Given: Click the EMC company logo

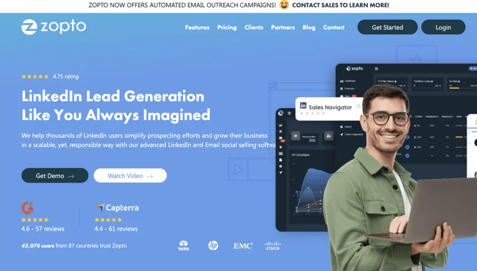Looking at the screenshot, I should [x=243, y=246].
